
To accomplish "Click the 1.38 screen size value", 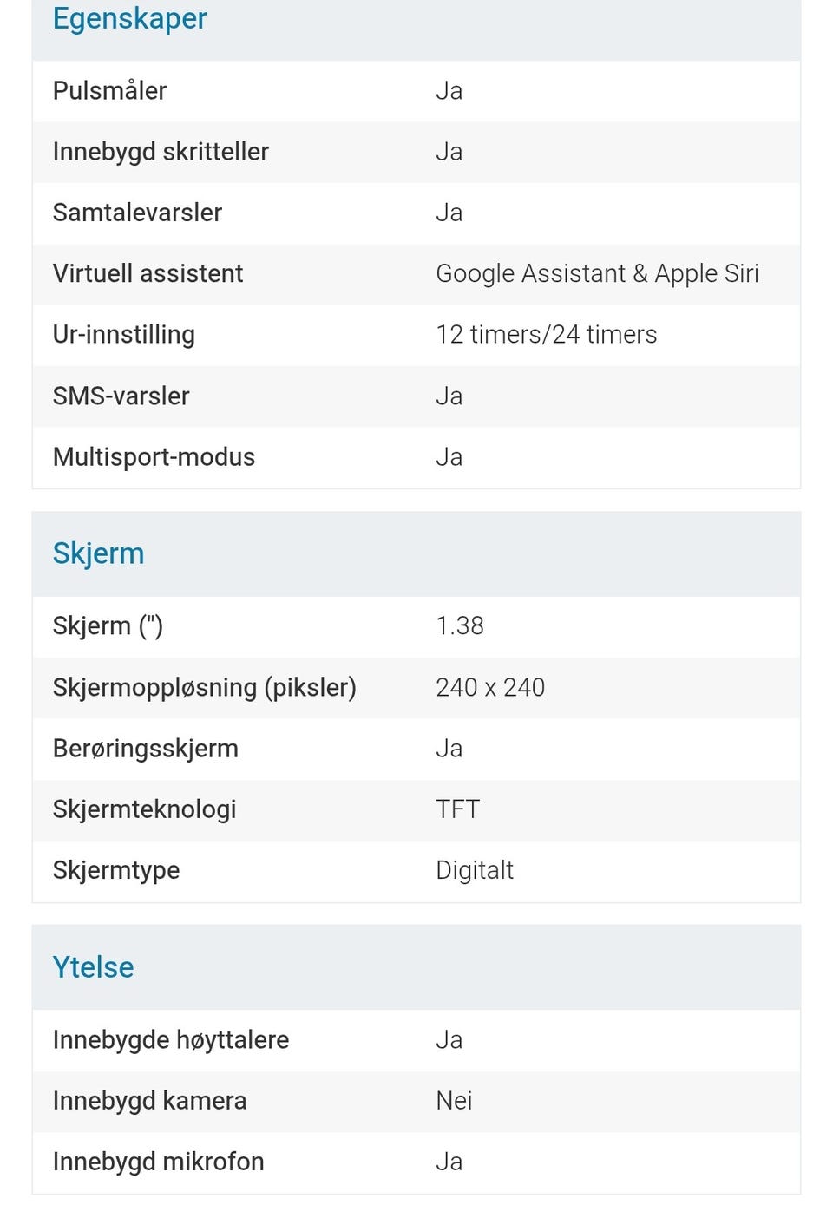I will (x=460, y=626).
